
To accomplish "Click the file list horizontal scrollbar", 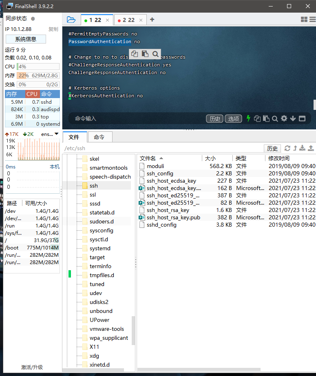I will [199, 369].
